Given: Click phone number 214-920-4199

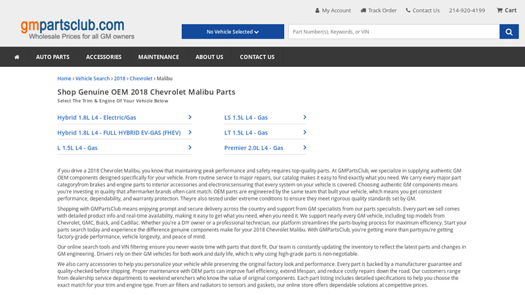Looking at the screenshot, I should [467, 10].
